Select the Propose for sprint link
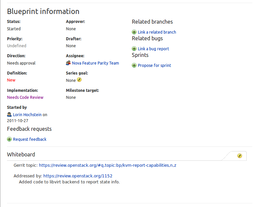The height and width of the screenshot is (207, 257). 154,66
